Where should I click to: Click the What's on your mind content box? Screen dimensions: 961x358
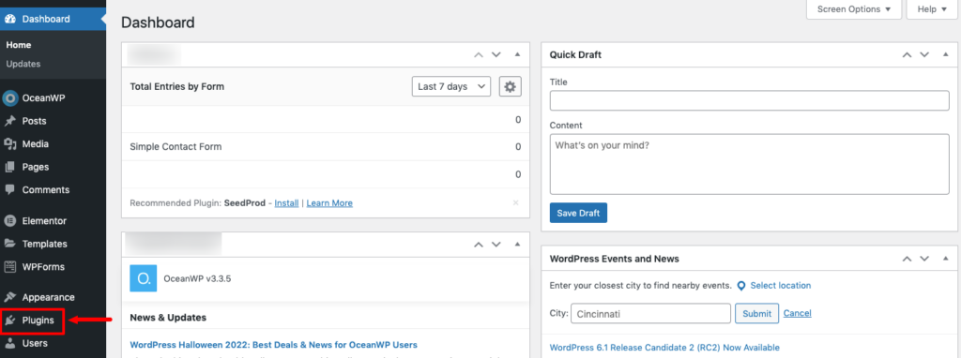coord(750,164)
